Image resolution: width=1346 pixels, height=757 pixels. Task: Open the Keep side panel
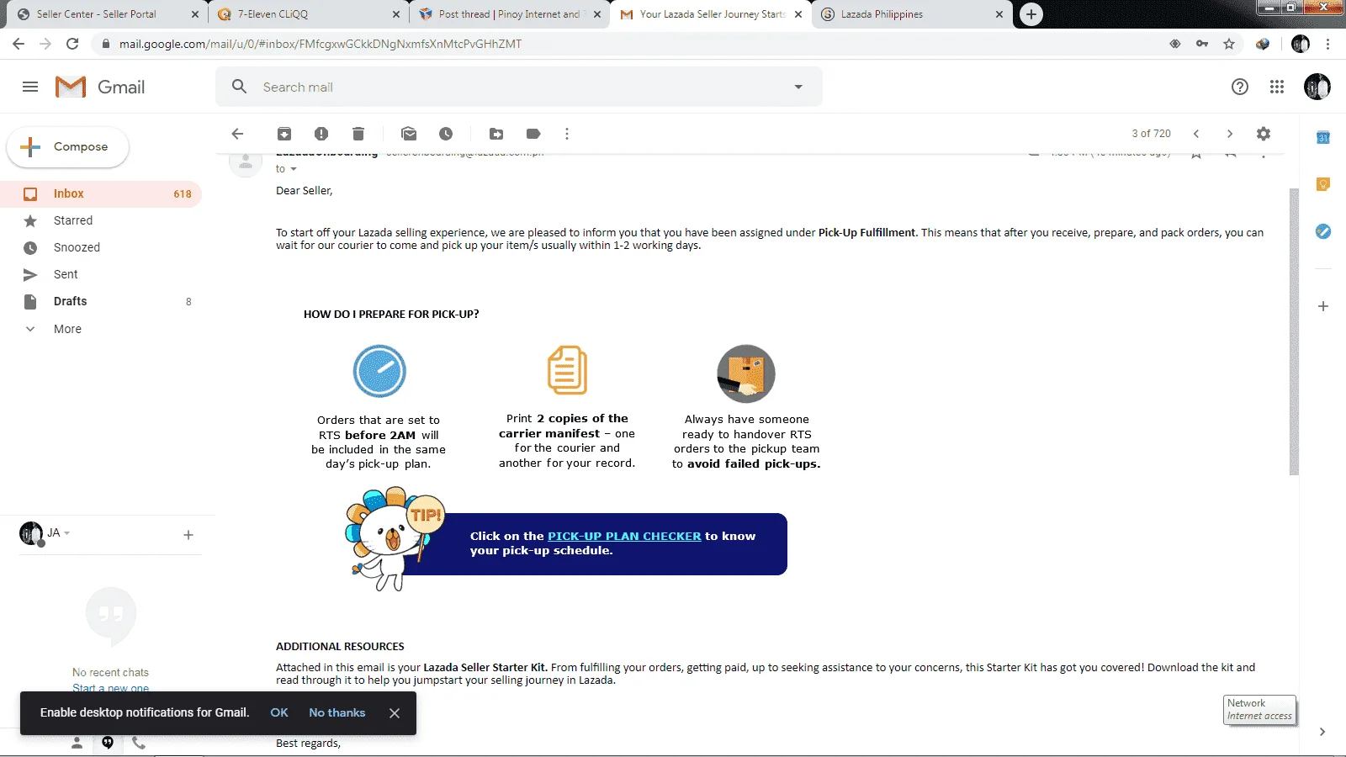1323,184
